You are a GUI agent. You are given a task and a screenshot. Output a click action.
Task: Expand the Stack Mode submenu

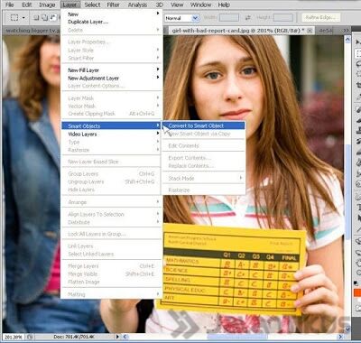click(203, 178)
